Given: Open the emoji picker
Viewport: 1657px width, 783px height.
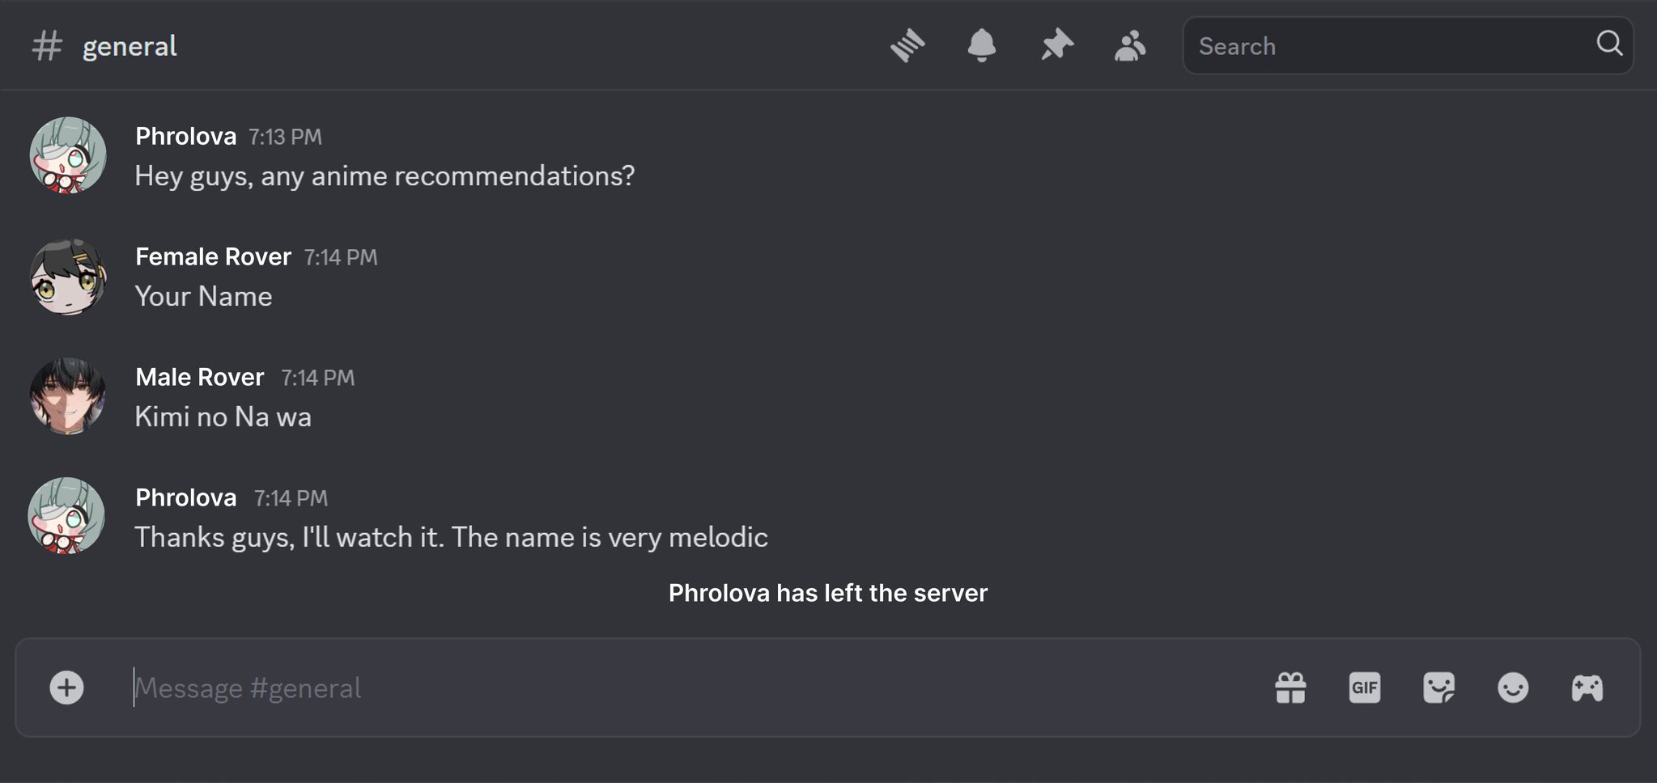Looking at the screenshot, I should pos(1512,688).
